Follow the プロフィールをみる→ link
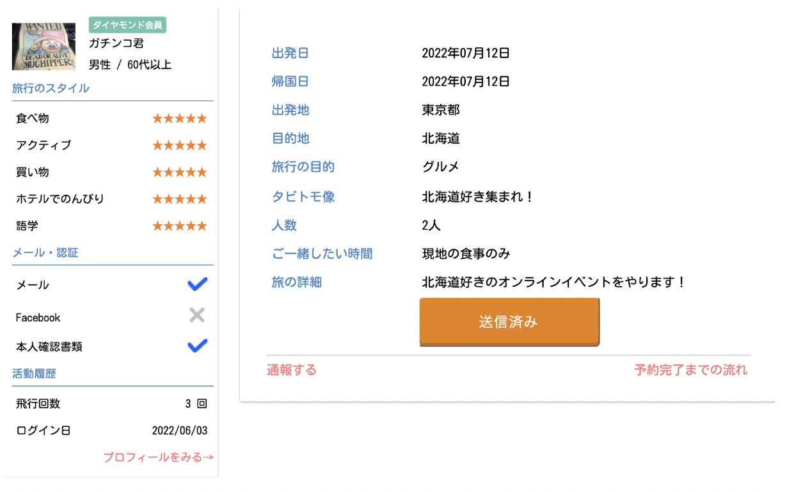The height and width of the screenshot is (492, 787). (x=158, y=457)
